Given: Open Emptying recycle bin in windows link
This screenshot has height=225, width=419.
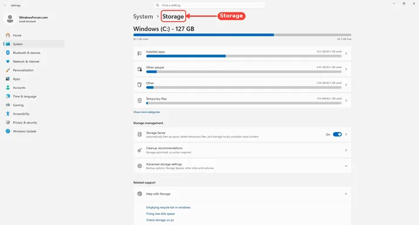Looking at the screenshot, I should (x=168, y=207).
